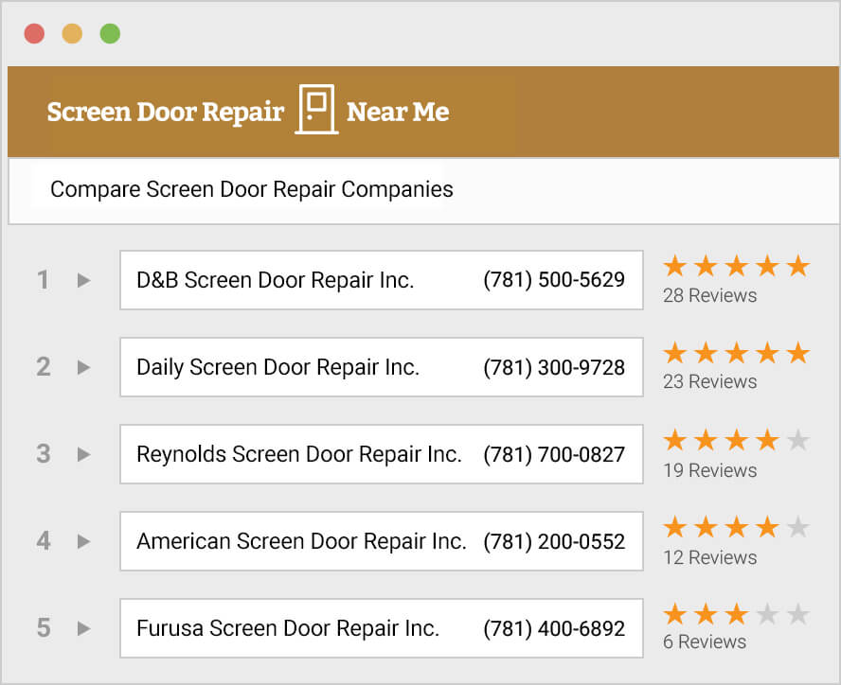Click the first star of D&B's rating

674,266
